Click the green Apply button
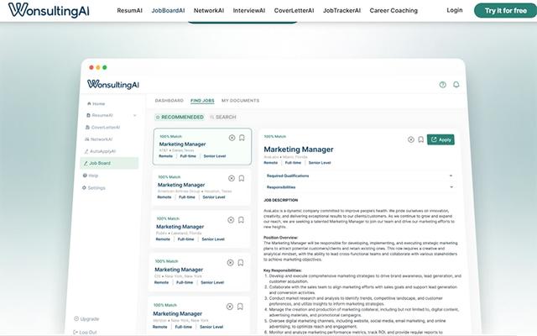The image size is (537, 336). [x=441, y=139]
